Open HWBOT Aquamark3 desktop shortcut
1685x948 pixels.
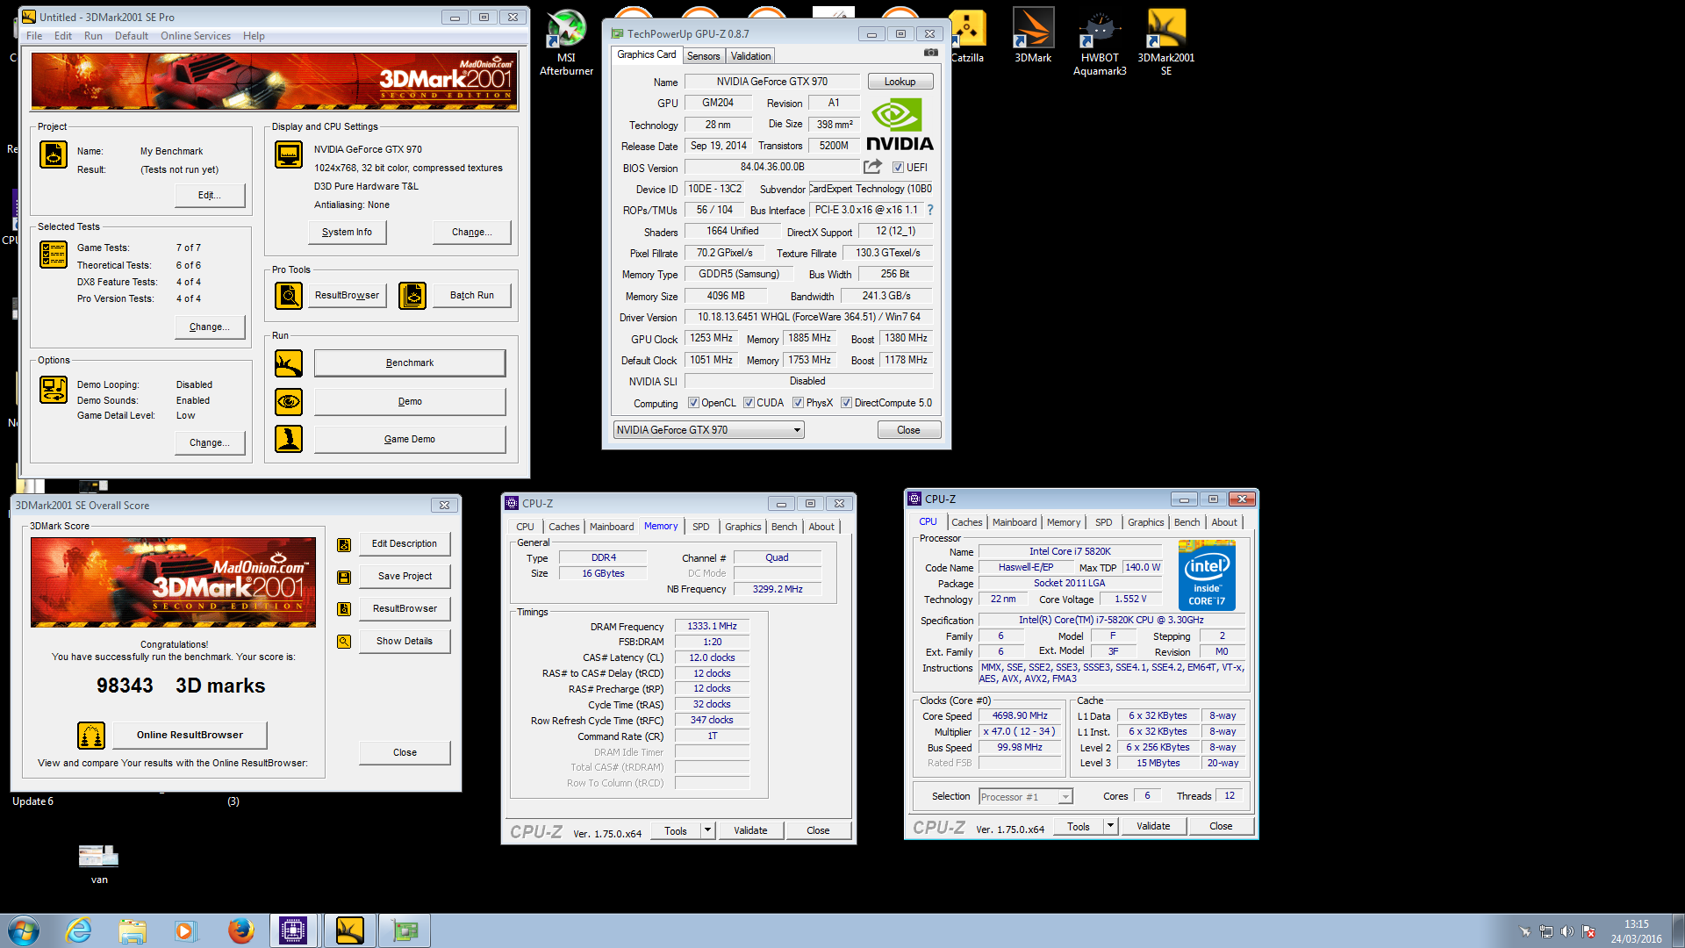(1100, 42)
